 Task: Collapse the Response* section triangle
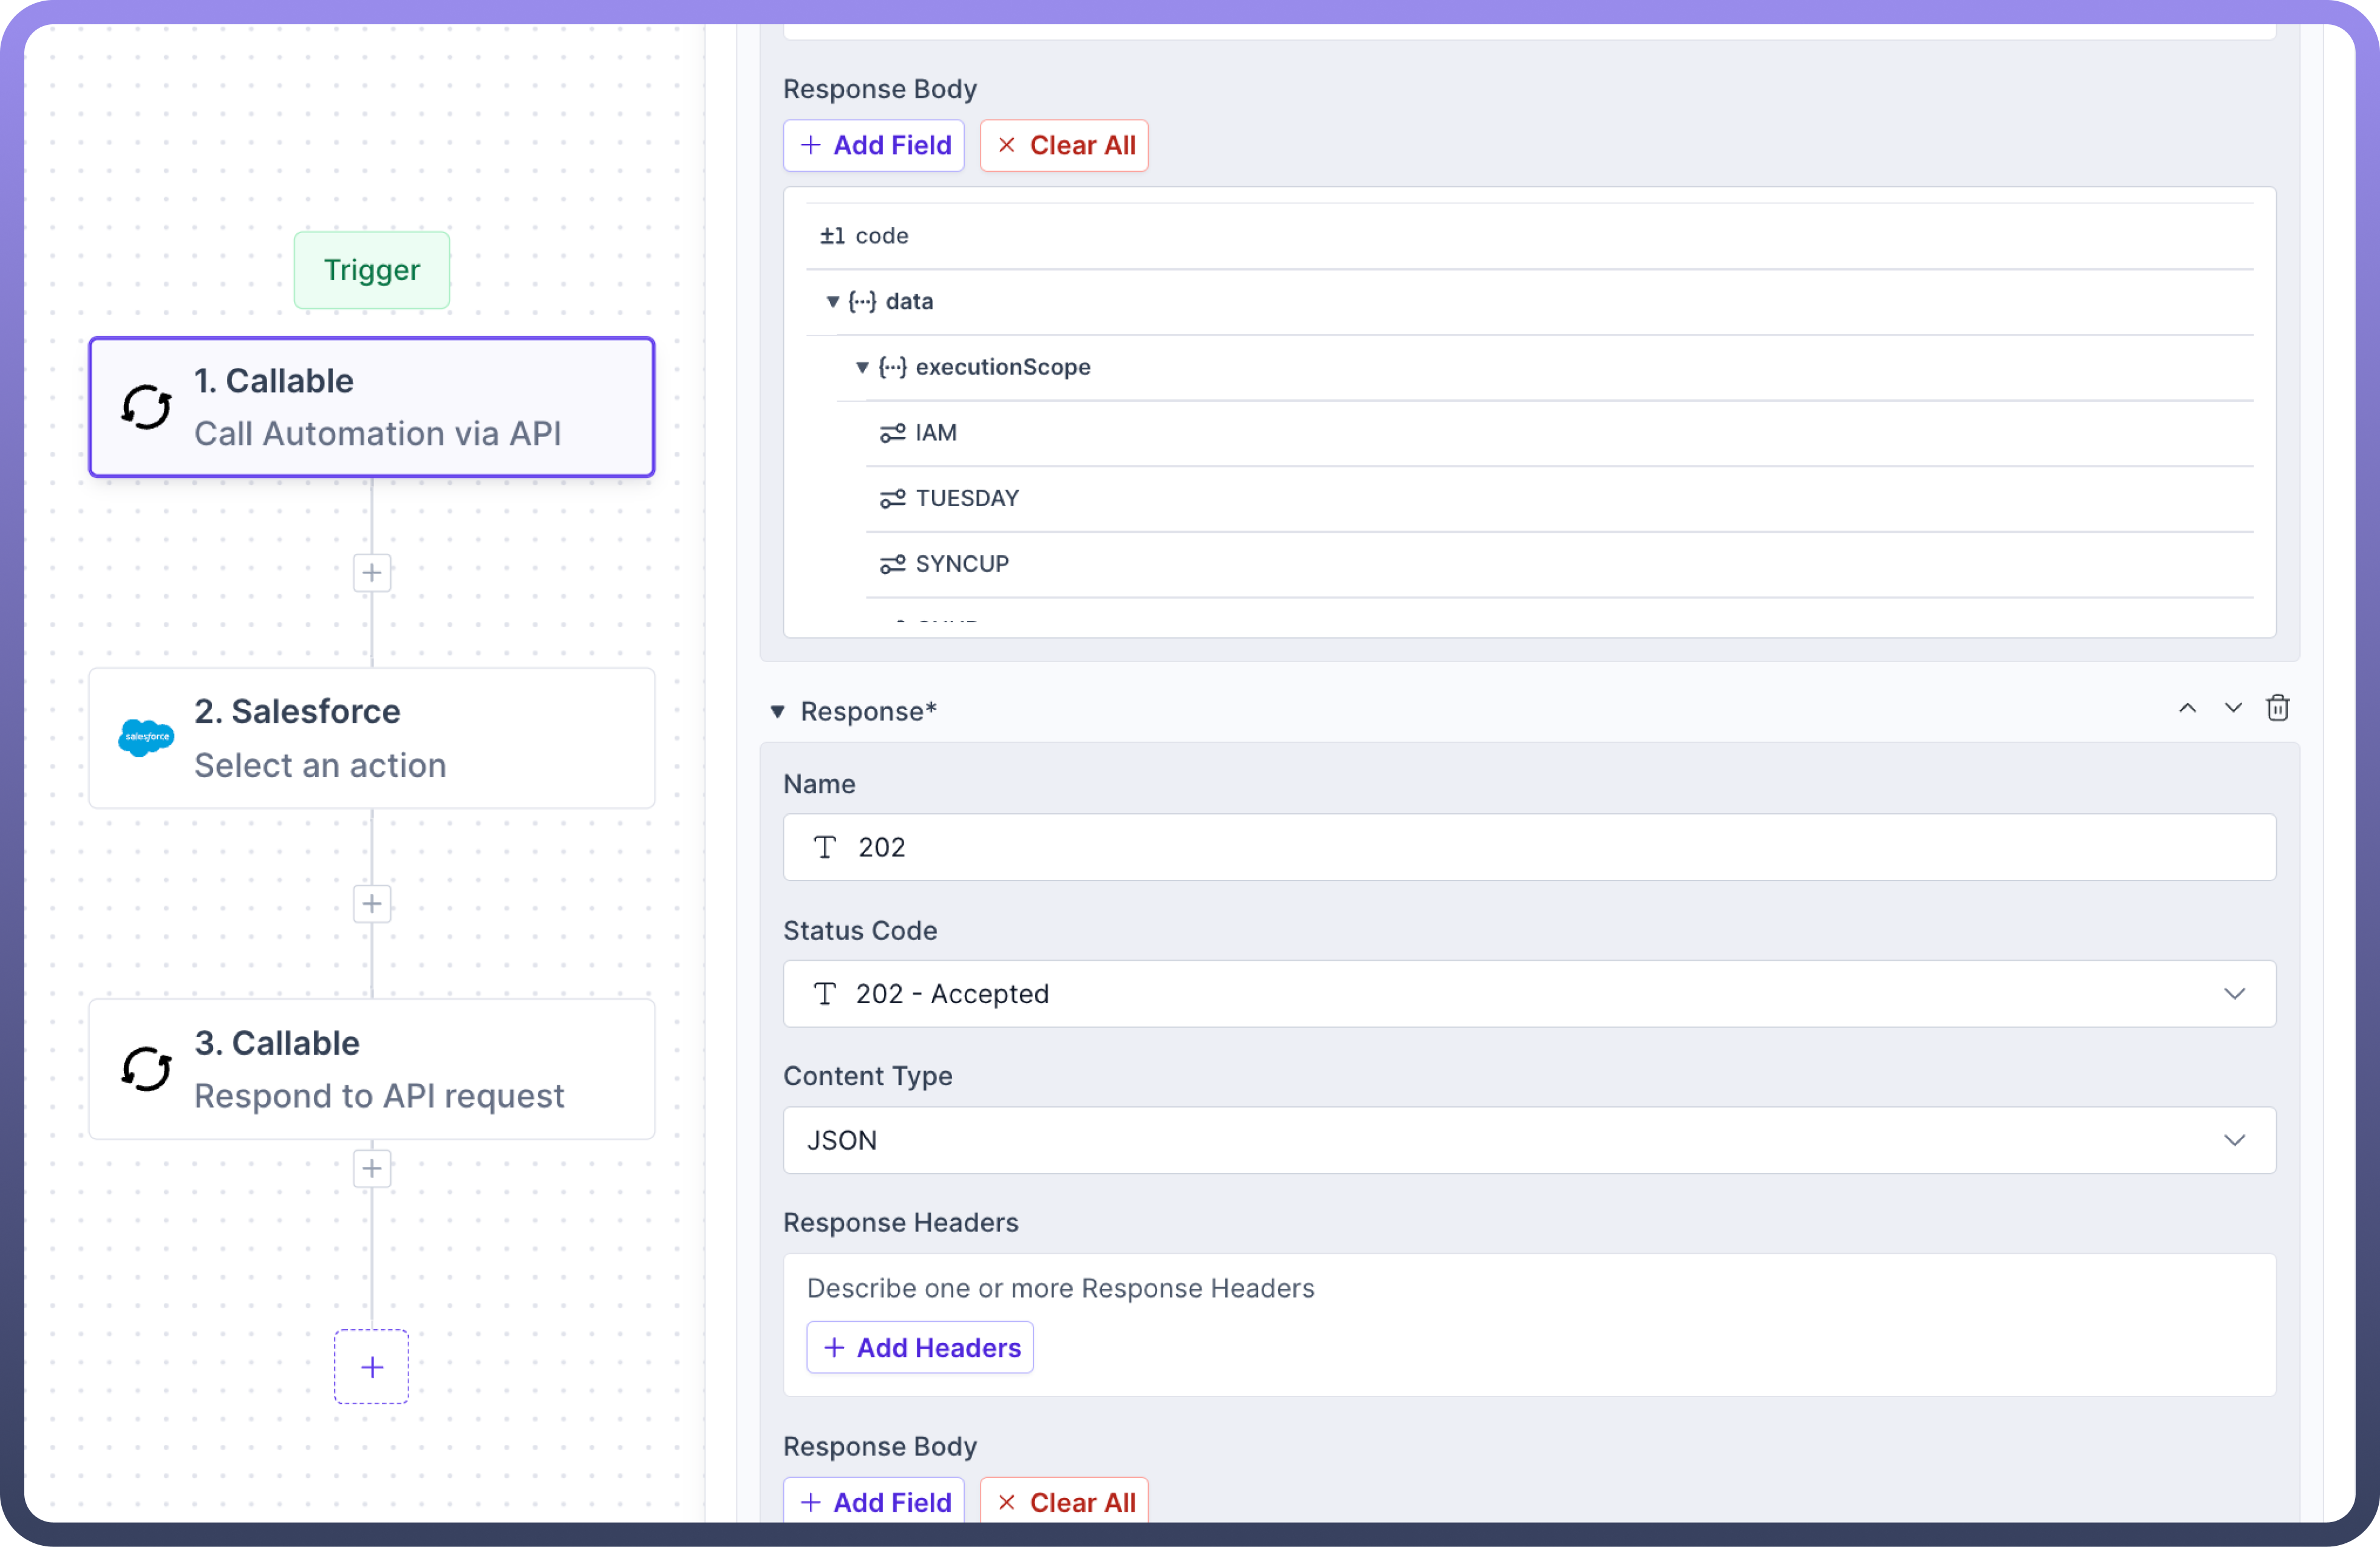tap(777, 711)
